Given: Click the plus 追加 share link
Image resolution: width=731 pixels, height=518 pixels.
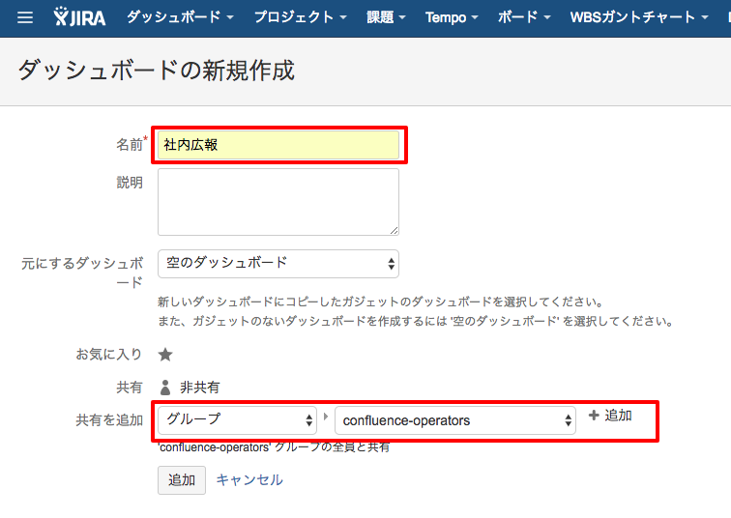Looking at the screenshot, I should click(610, 415).
